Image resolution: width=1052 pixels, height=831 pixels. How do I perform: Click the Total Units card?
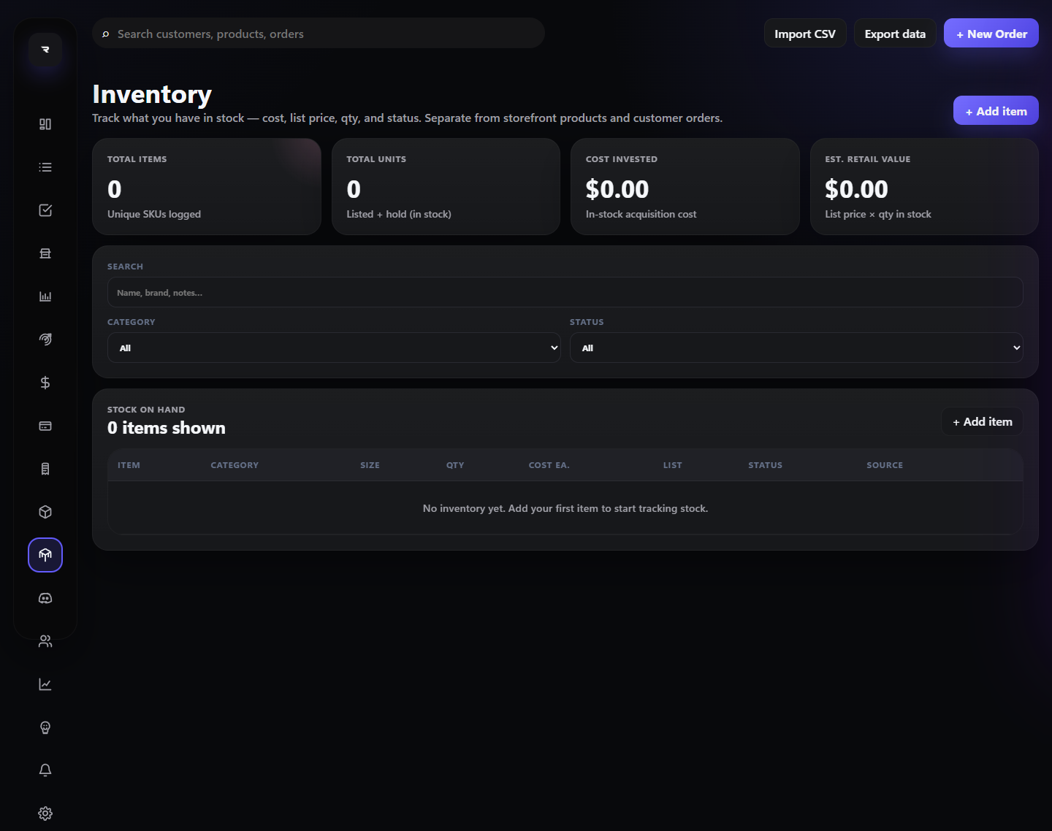click(446, 187)
